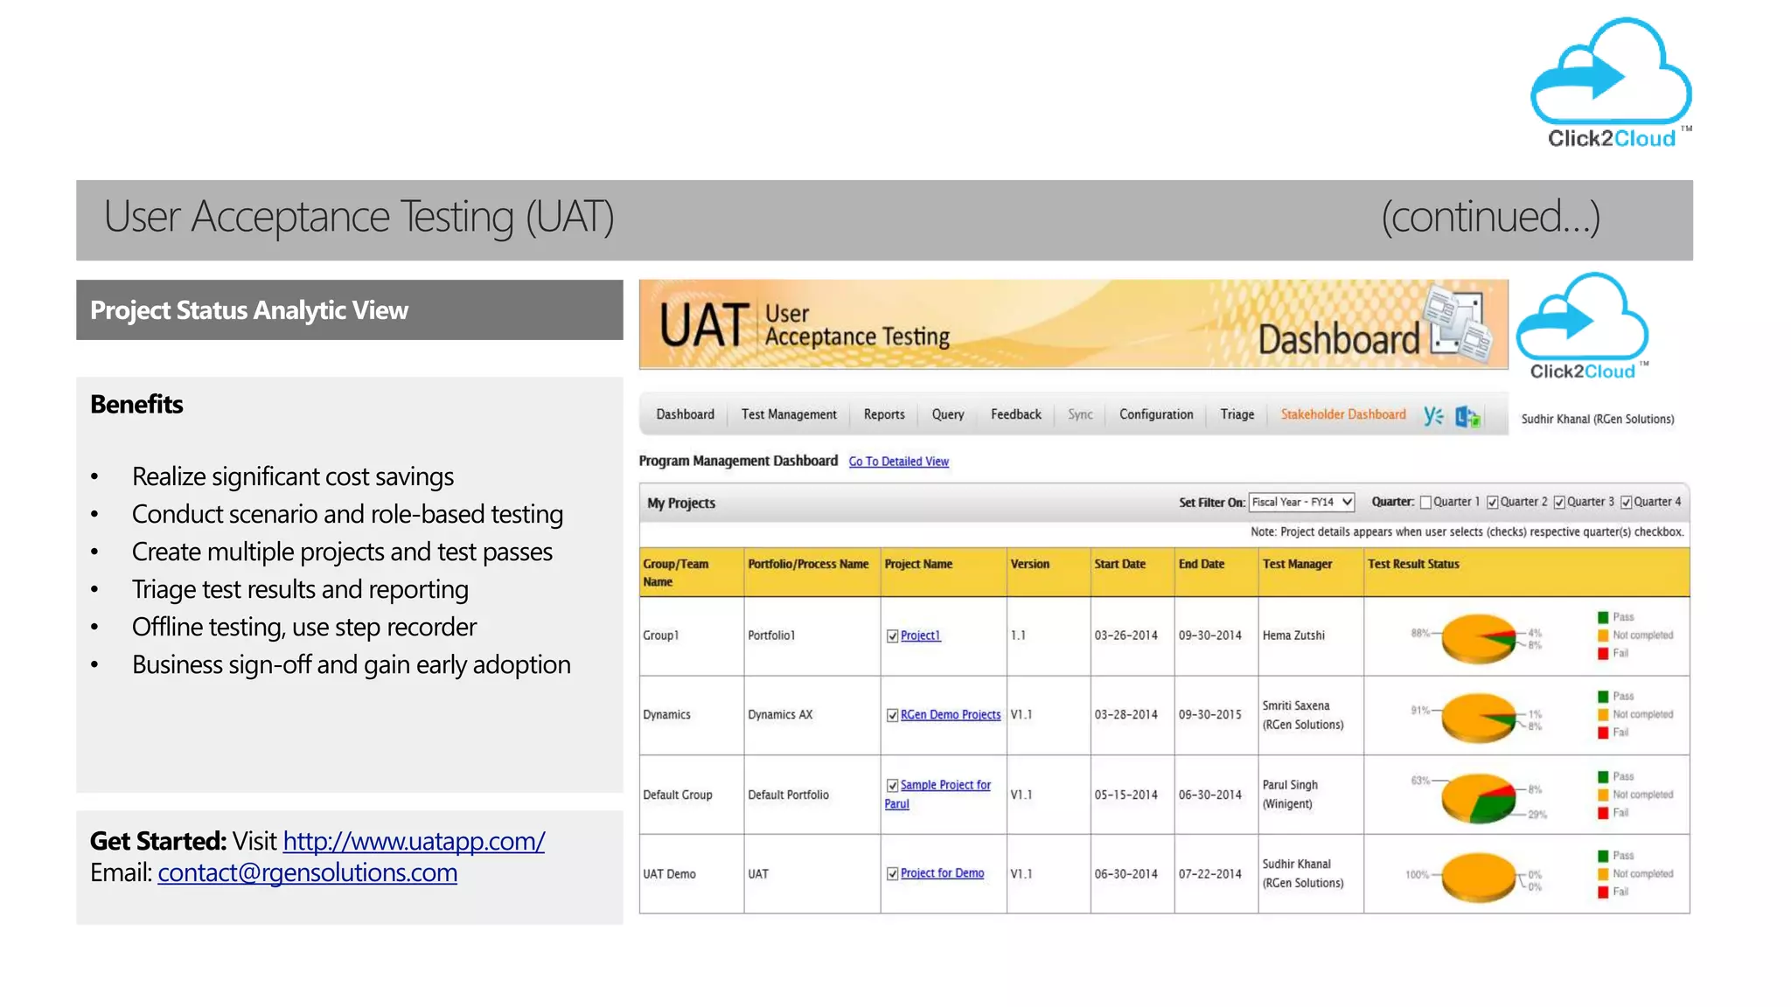Toggle the checkbox beside Project1
The image size is (1791, 1007).
[892, 636]
